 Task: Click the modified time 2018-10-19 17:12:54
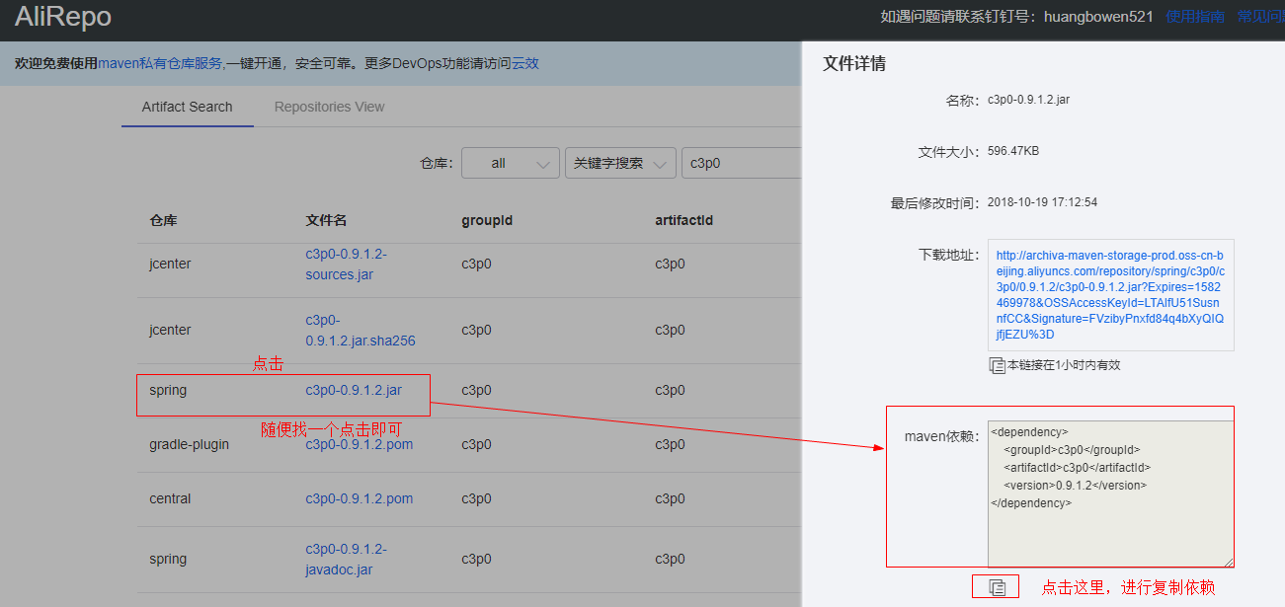coord(1042,202)
